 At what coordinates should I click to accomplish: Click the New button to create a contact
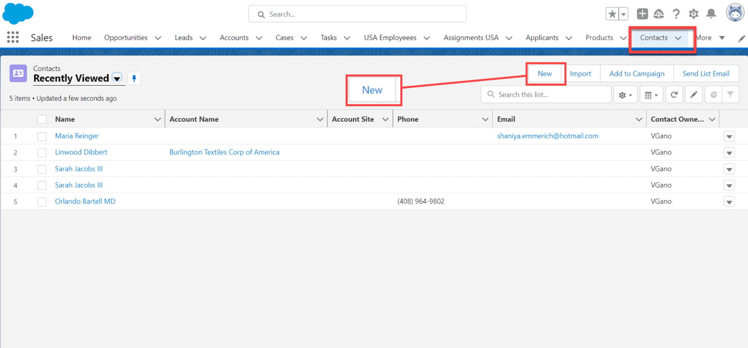point(545,73)
